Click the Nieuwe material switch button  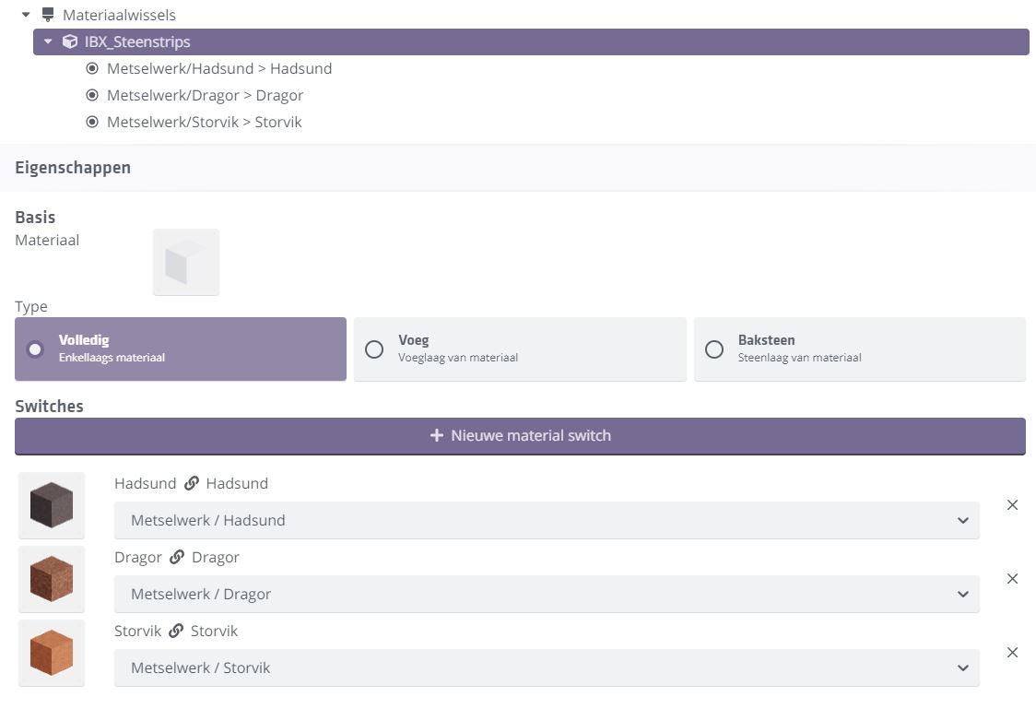pyautogui.click(x=520, y=435)
